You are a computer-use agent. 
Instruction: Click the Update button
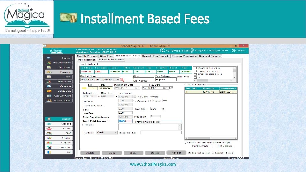[x=90, y=153]
